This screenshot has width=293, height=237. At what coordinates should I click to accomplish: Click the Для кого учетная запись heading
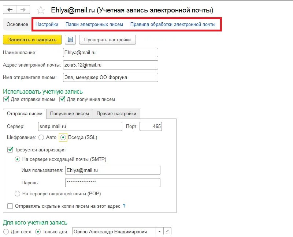[x=35, y=222]
